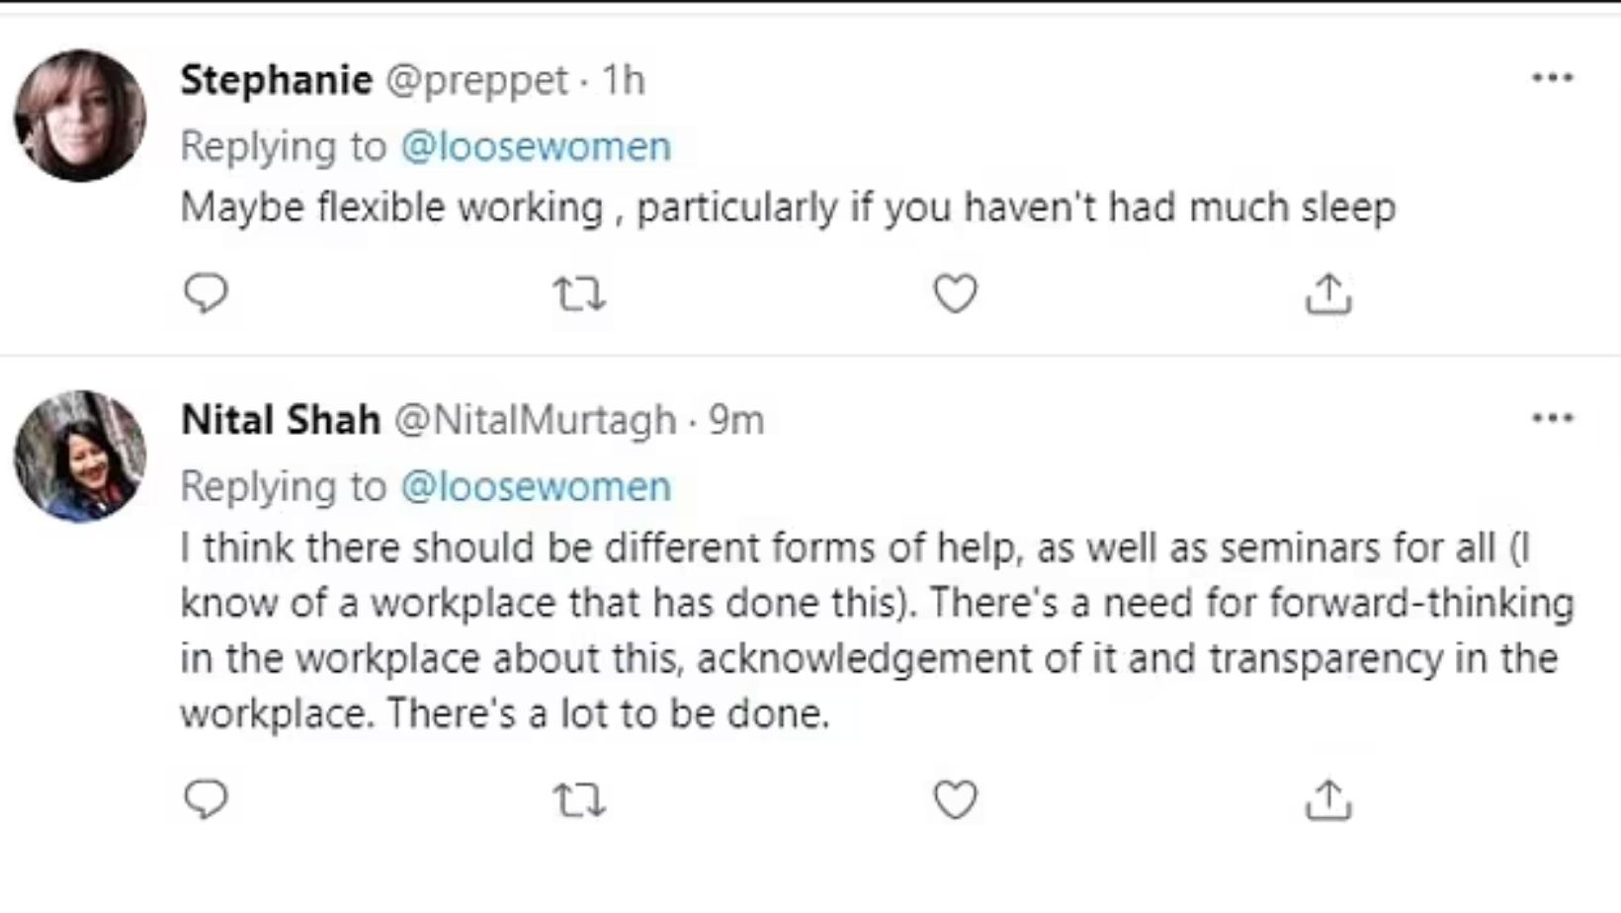This screenshot has height=913, width=1621.
Task: Open Stephanie's profile picture
Action: pos(80,116)
